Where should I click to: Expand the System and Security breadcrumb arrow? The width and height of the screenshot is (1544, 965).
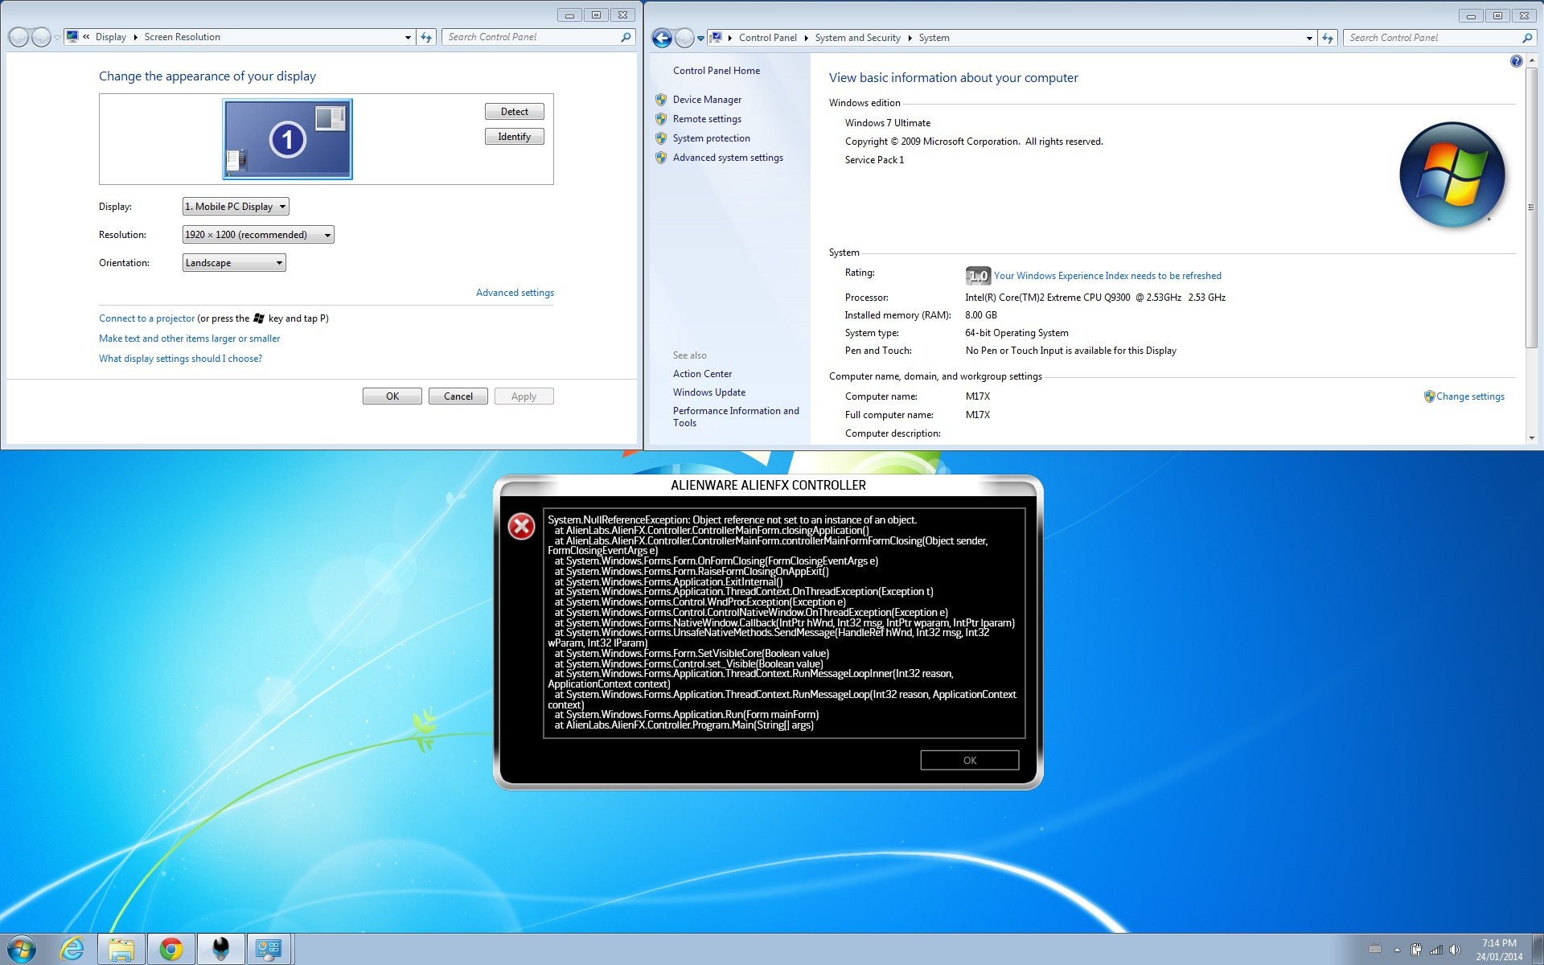[x=910, y=38]
